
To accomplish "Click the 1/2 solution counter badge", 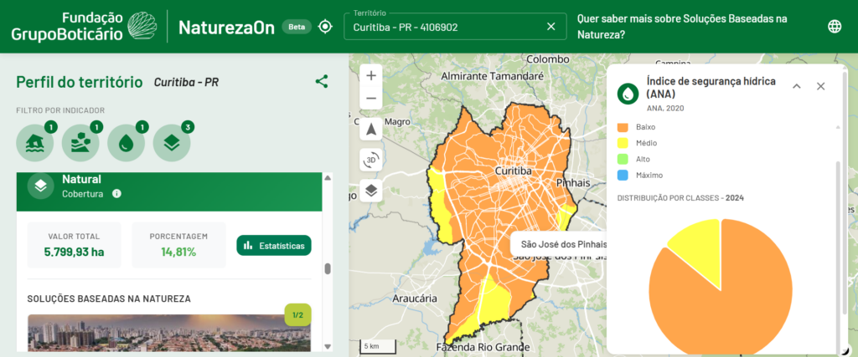I will coord(297,314).
